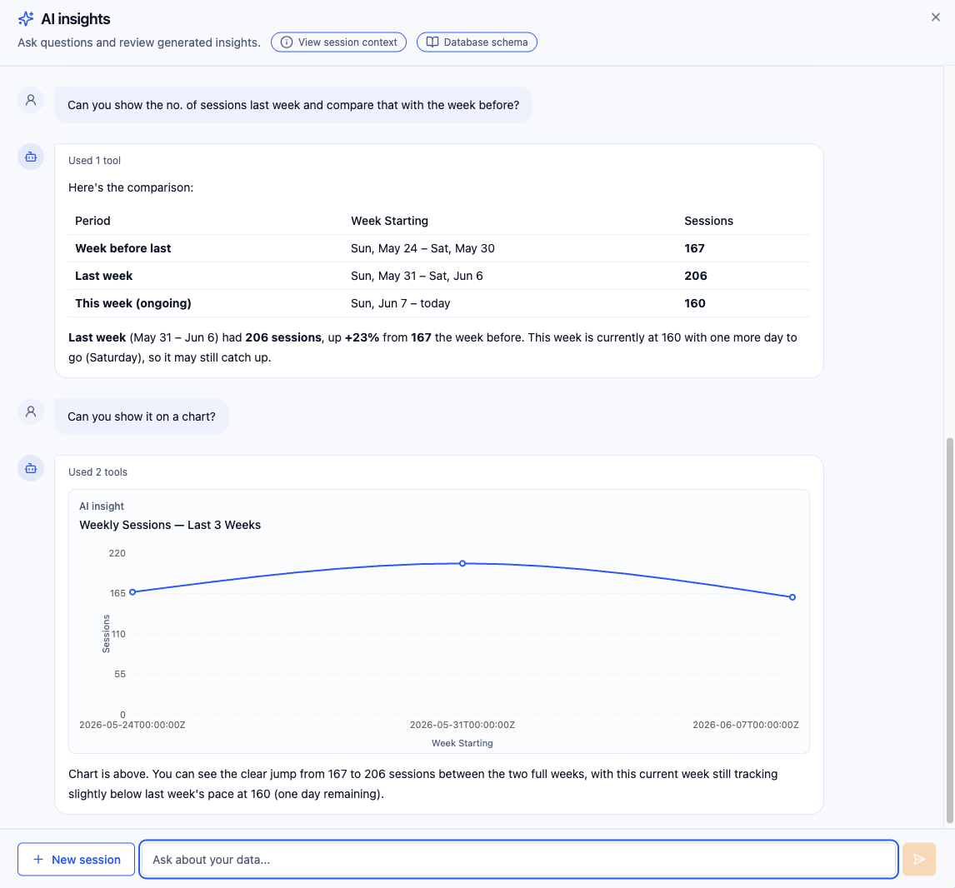
Task: Open the Database schema button
Action: [x=477, y=42]
